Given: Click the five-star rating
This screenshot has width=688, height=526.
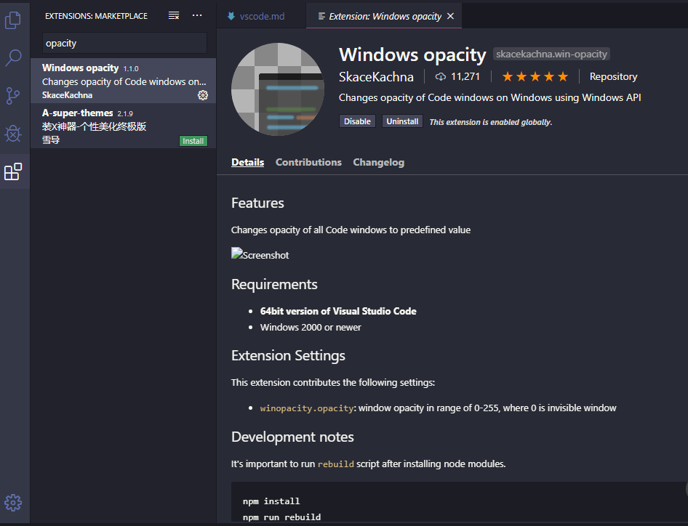Looking at the screenshot, I should tap(535, 77).
